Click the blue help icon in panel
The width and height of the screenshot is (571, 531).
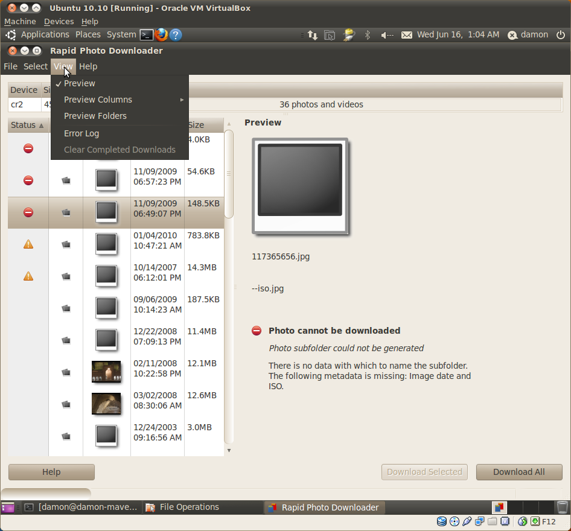(x=176, y=35)
